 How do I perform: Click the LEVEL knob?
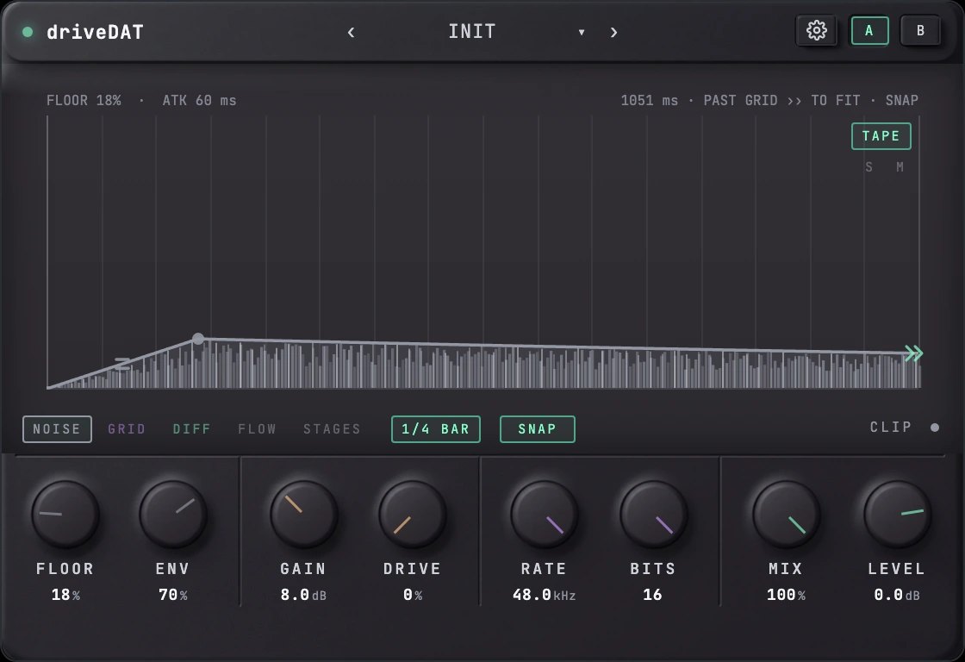pos(897,515)
